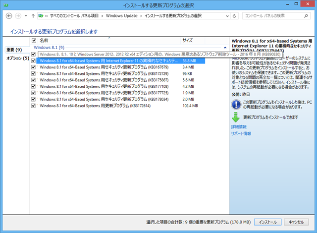Click the search magnifier icon

(306, 16)
